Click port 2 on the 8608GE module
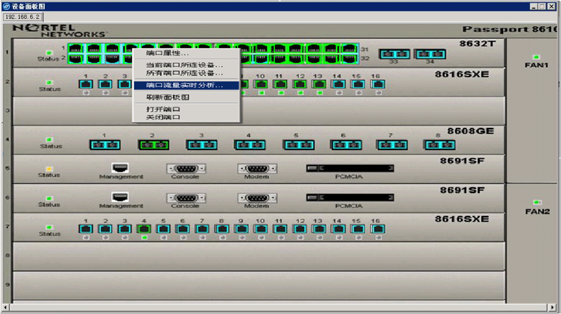 [x=154, y=145]
